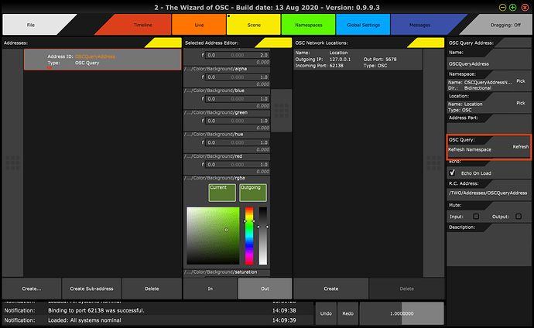Click Create Sub-address button
Screen dimensions: 534x328
tap(91, 289)
